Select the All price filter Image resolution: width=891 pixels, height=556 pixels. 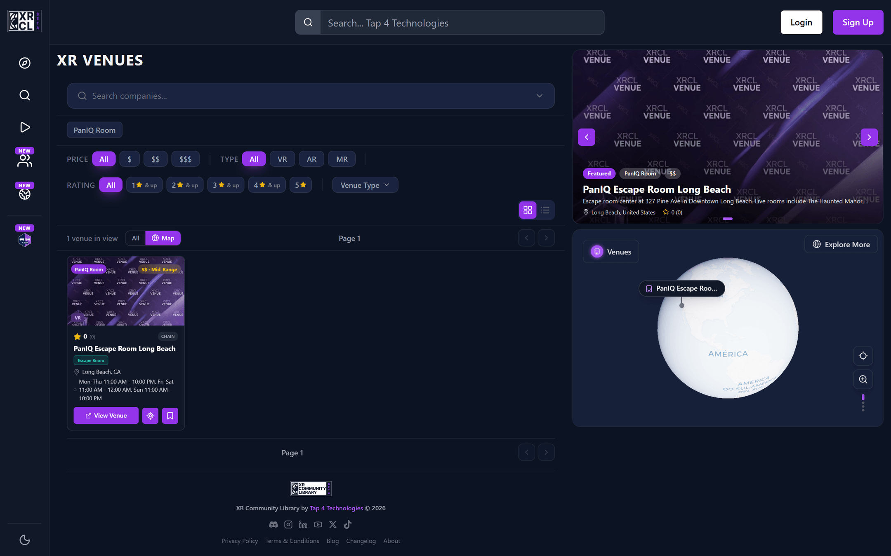104,159
